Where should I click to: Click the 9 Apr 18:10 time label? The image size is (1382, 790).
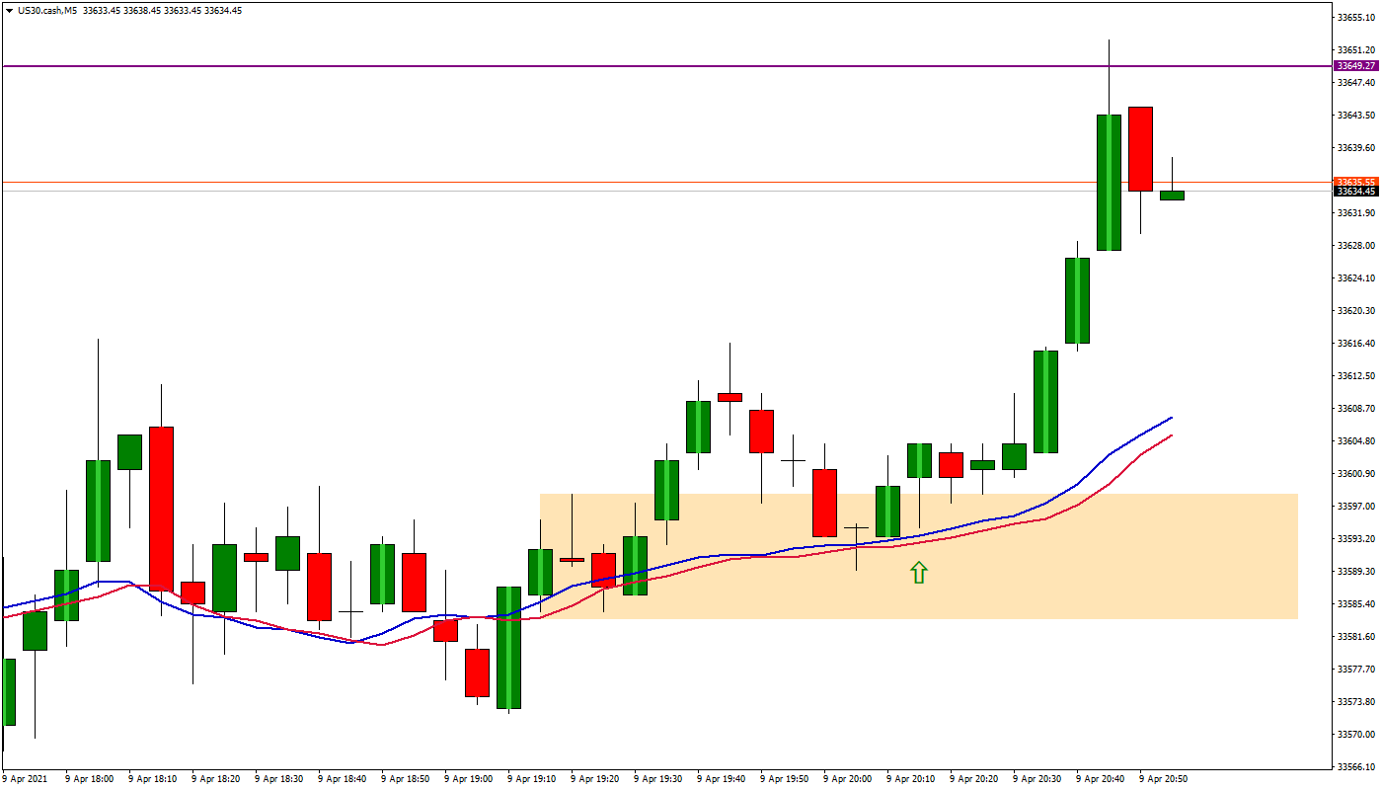click(x=153, y=779)
